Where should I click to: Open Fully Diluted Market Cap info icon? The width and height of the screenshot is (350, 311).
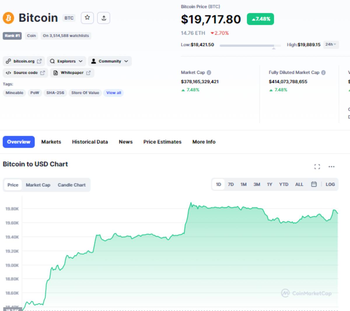pos(323,72)
